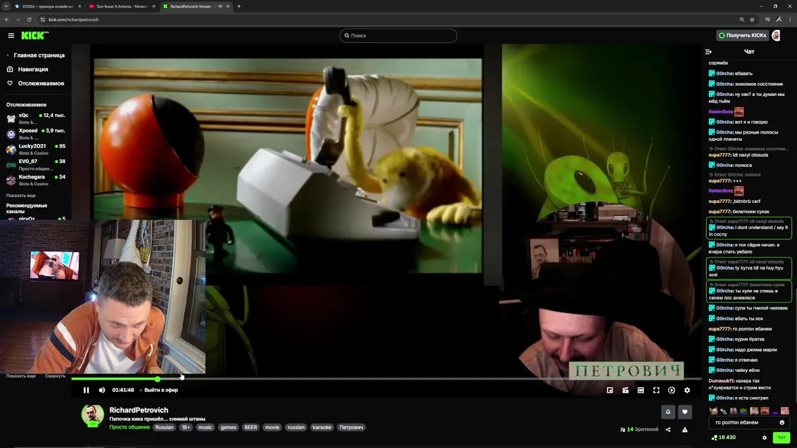
Task: Click the BEER tag
Action: point(251,427)
